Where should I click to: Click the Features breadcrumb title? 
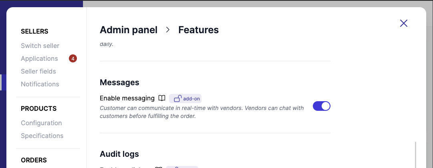pyautogui.click(x=198, y=30)
